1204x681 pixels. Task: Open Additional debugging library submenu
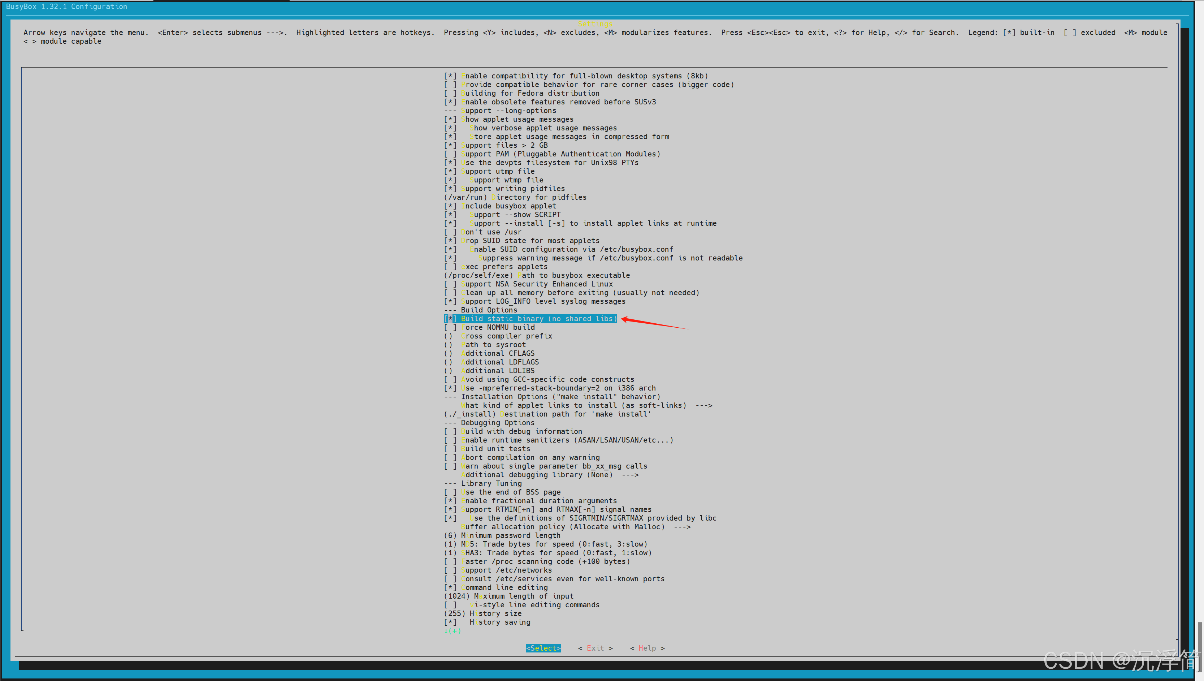549,475
